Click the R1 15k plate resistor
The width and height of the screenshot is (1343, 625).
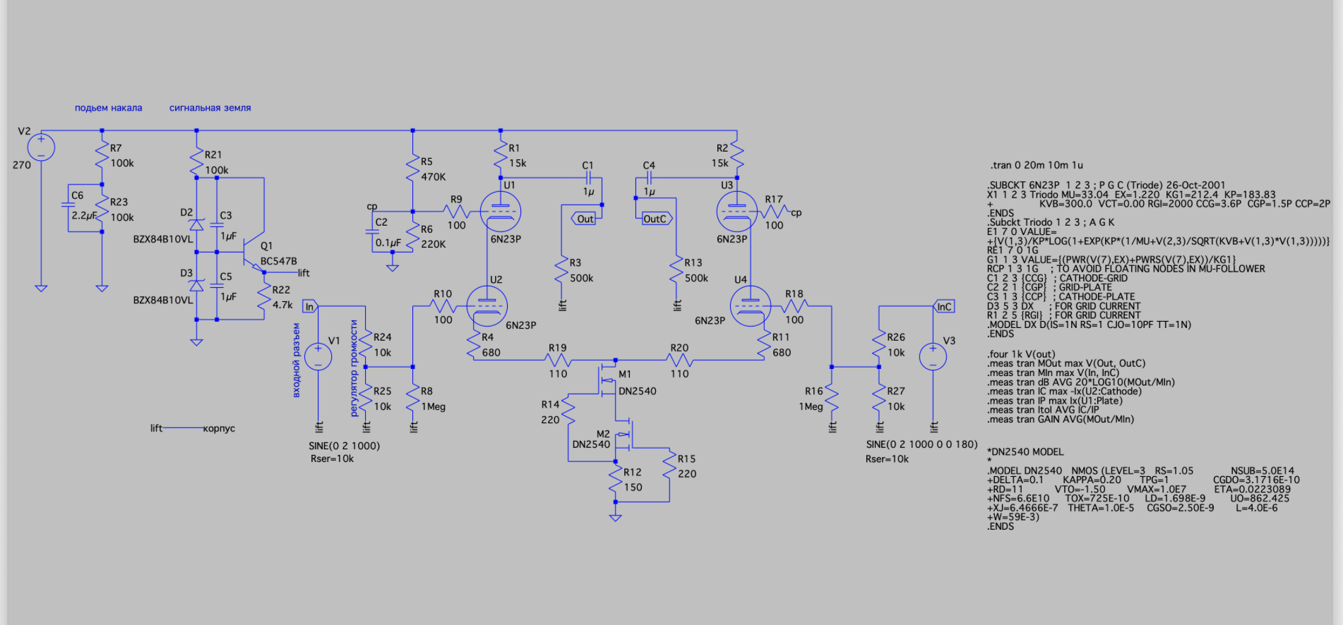pos(501,155)
